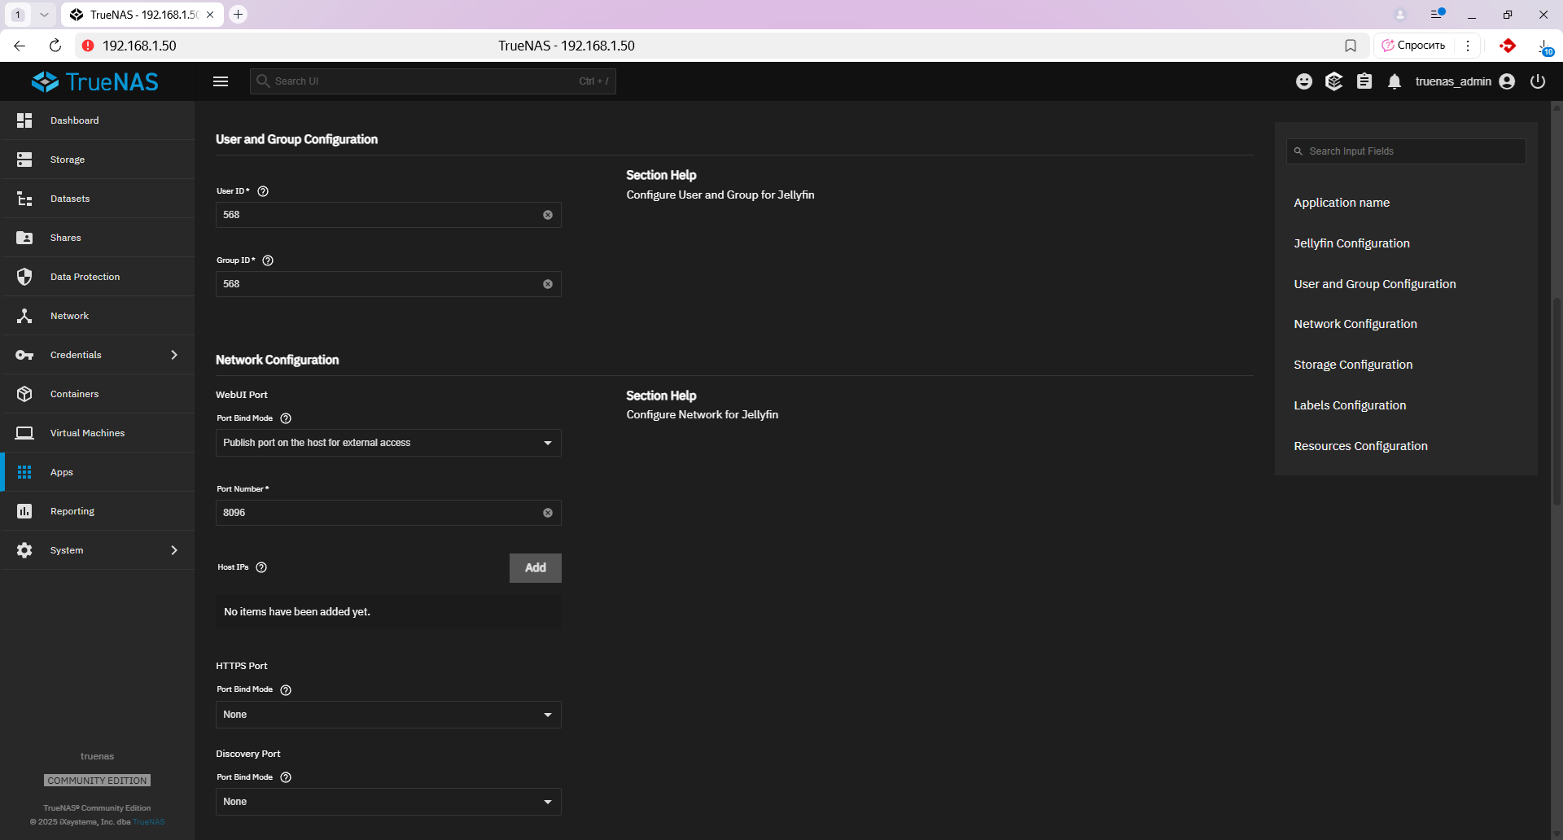
Task: Open HTTPS Port Bind Mode dropdown
Action: [x=388, y=715]
